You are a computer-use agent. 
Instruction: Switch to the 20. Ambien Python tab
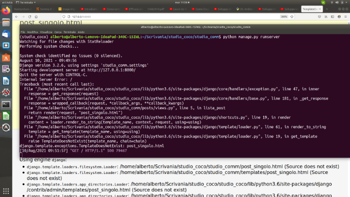coord(245,9)
